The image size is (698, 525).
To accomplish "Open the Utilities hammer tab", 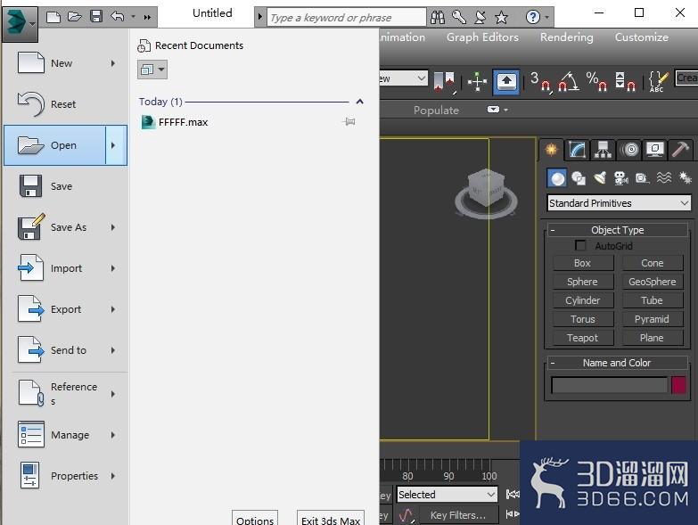I will tap(680, 150).
